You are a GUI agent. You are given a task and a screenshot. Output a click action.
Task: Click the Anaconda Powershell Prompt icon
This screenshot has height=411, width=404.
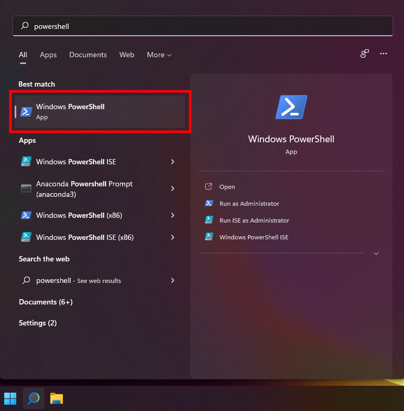pyautogui.click(x=26, y=188)
